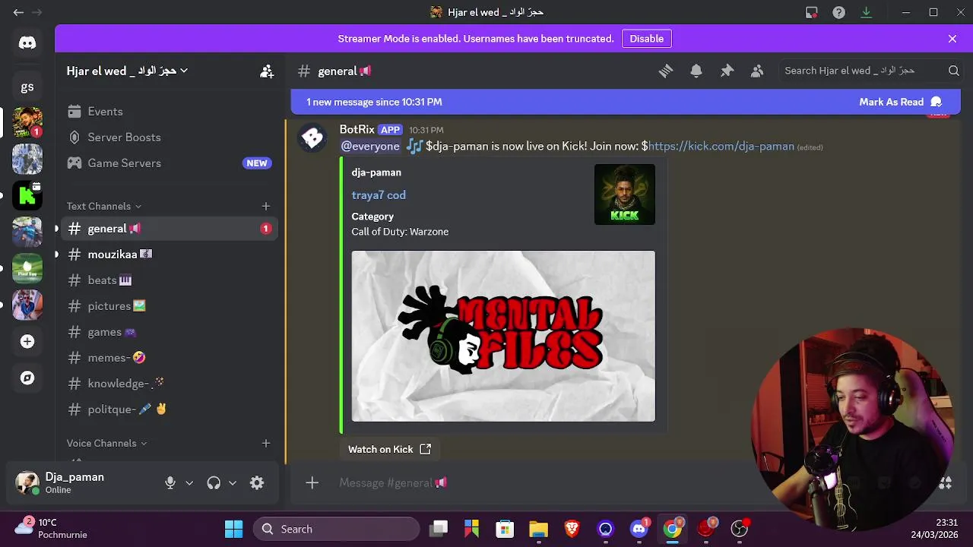
Task: Open Server Boosts
Action: point(169,138)
